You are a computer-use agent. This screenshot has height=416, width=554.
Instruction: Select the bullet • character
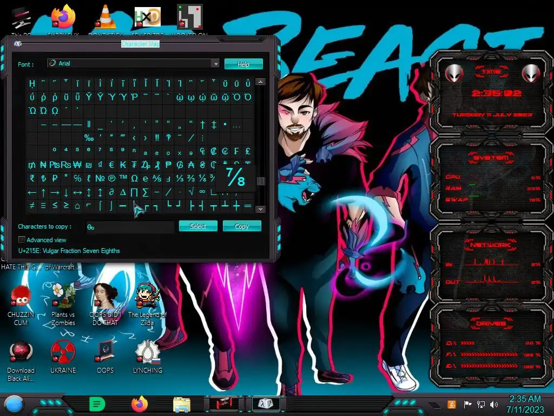pyautogui.click(x=225, y=125)
